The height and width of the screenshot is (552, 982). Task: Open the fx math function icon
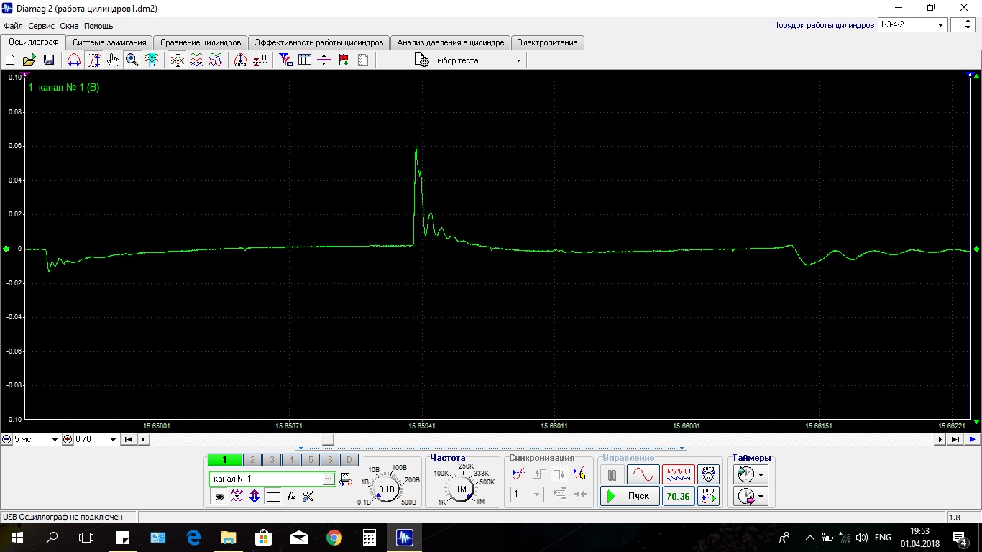tap(291, 496)
